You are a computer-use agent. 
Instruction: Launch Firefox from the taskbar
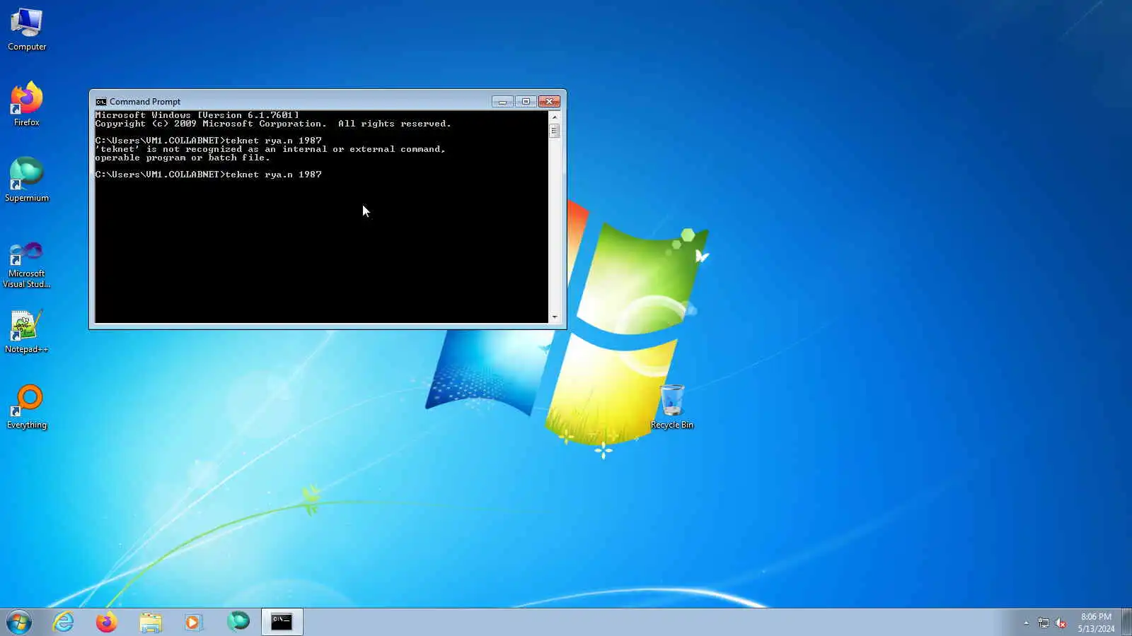point(107,622)
